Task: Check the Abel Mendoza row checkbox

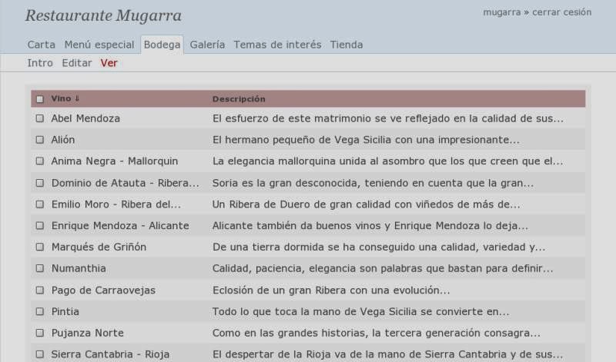Action: point(40,118)
